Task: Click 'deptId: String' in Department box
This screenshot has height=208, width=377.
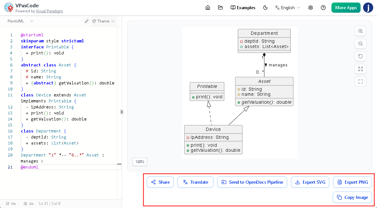Action: pyautogui.click(x=259, y=41)
